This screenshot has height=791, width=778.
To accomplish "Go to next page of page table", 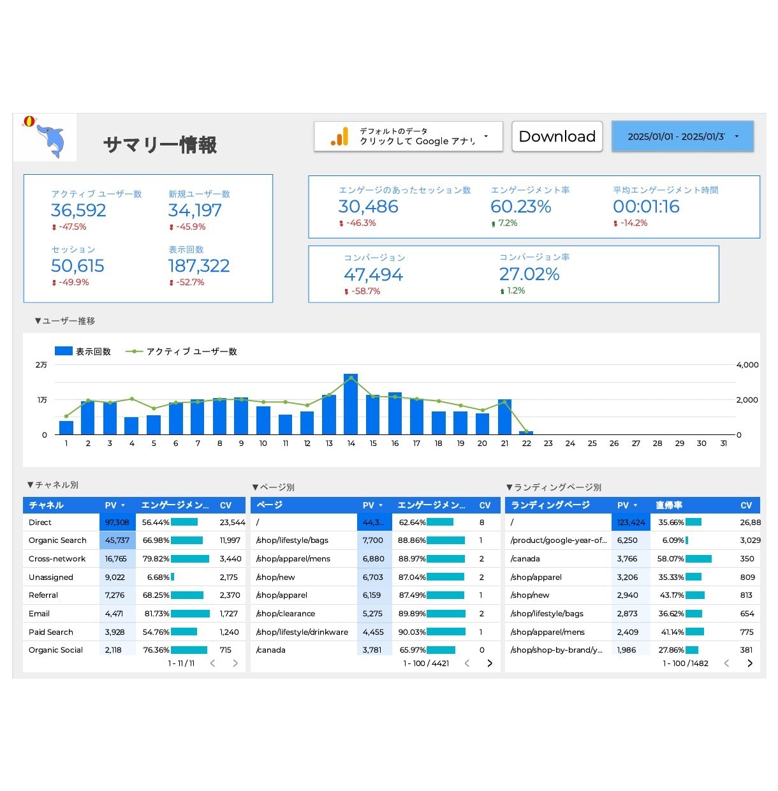I will [490, 663].
